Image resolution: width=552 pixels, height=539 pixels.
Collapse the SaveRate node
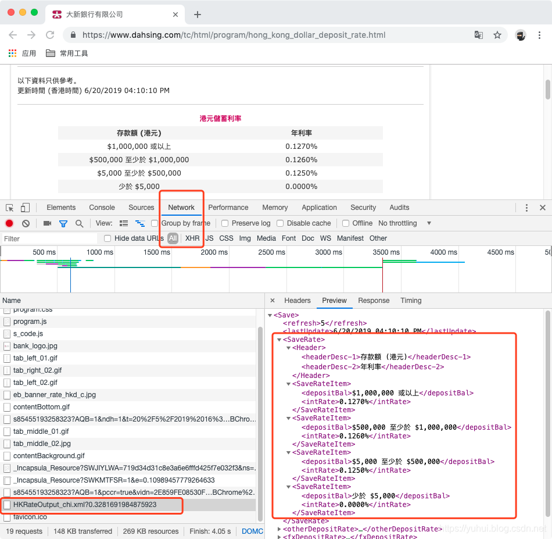point(279,340)
